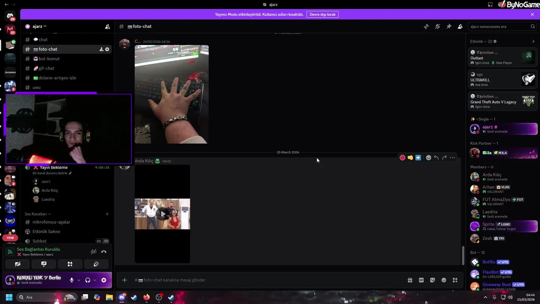Open attachment plus button in message bar
540x304 pixels.
124,280
